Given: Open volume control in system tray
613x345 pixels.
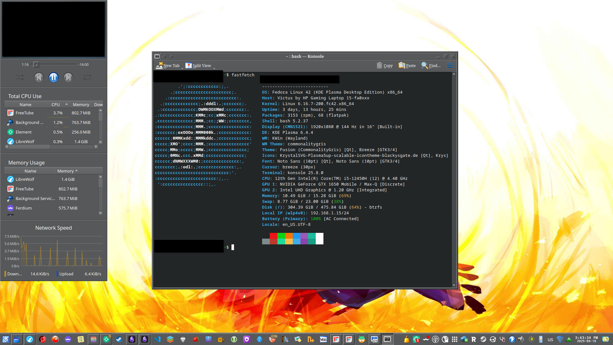Looking at the screenshot, I should click(x=521, y=339).
